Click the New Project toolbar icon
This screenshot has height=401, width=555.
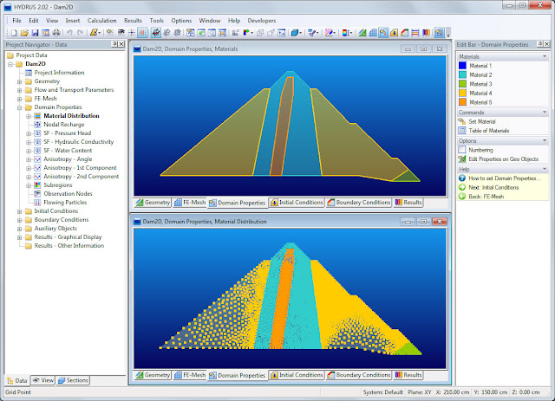click(x=14, y=33)
